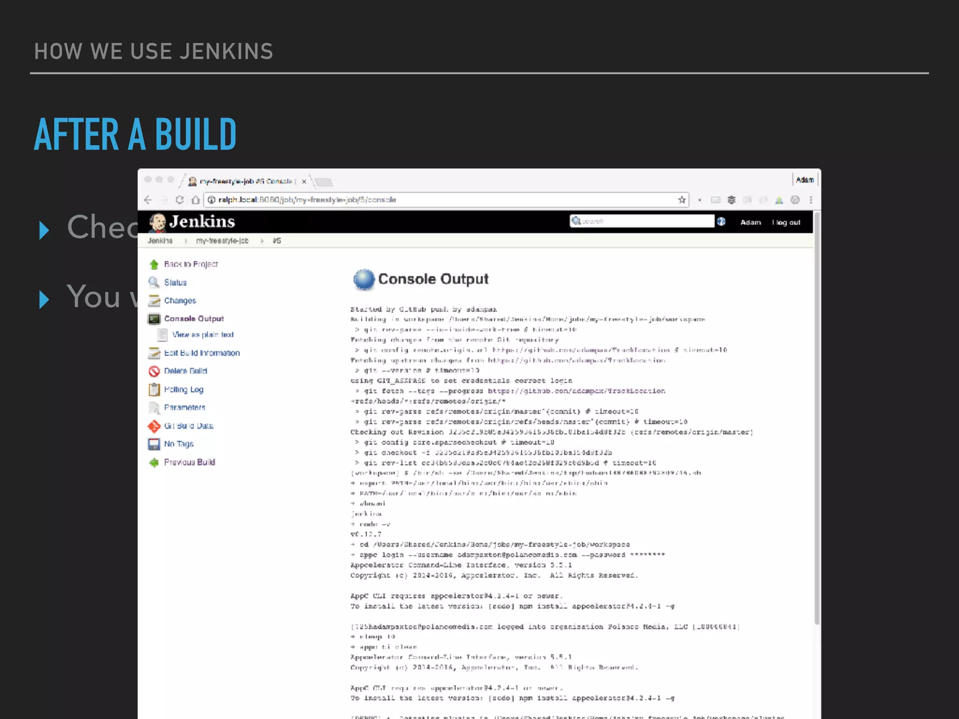The height and width of the screenshot is (719, 959).
Task: Click the No Tags save icon
Action: [154, 444]
